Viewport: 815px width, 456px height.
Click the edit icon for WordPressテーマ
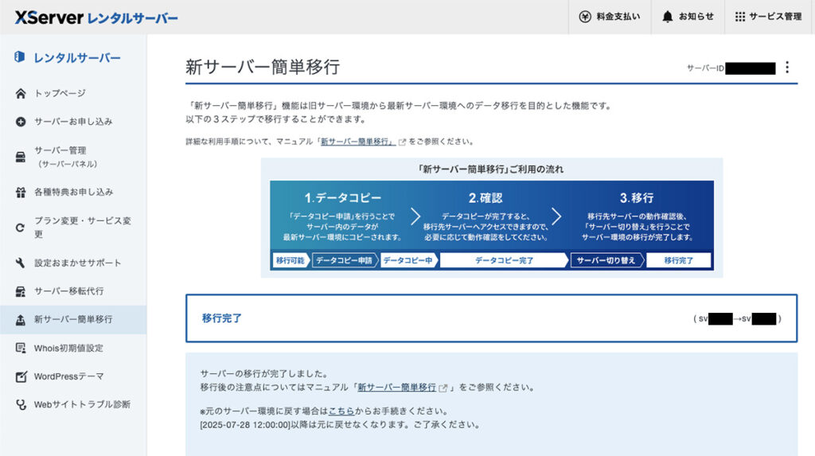[21, 376]
